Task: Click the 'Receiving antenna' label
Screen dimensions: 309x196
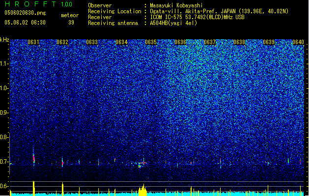Action: coord(113,23)
